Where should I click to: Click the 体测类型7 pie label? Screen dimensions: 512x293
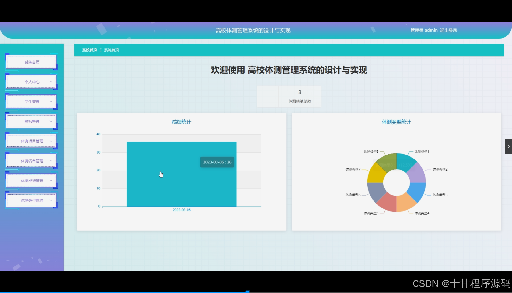tap(353, 169)
